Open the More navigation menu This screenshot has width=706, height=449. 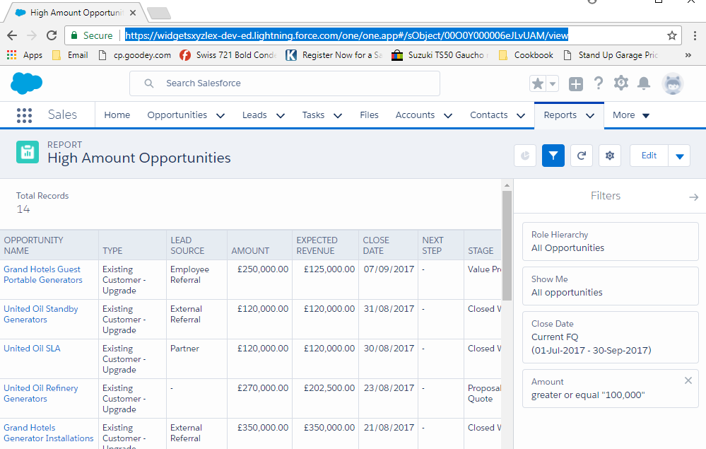pyautogui.click(x=631, y=115)
